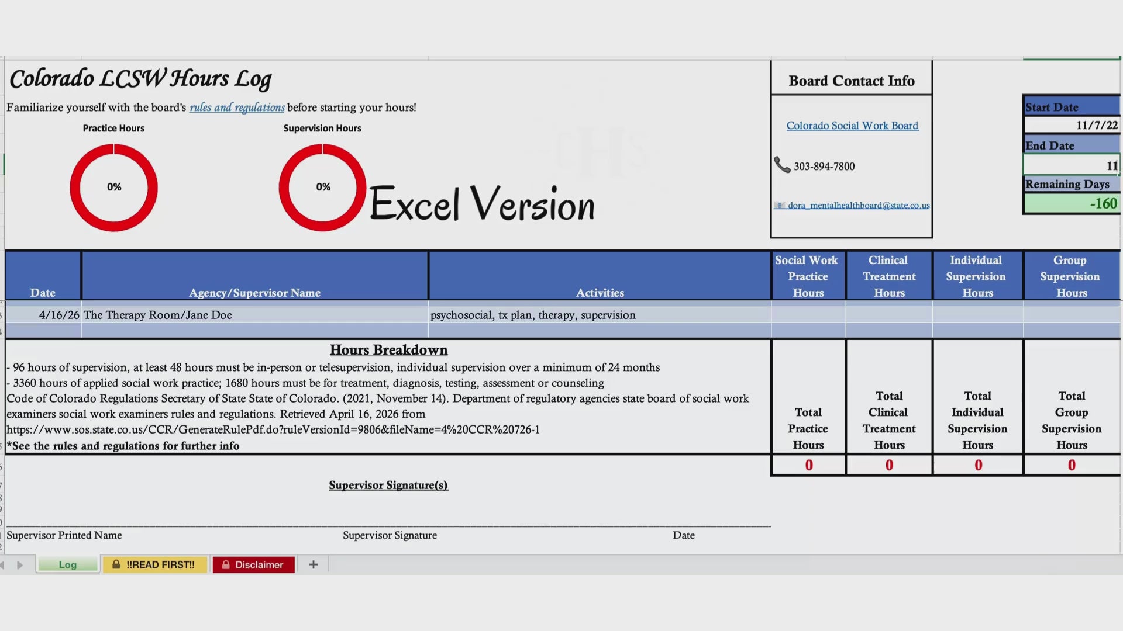Click the phone icon beside 303-894-7800
This screenshot has width=1123, height=631.
782,165
